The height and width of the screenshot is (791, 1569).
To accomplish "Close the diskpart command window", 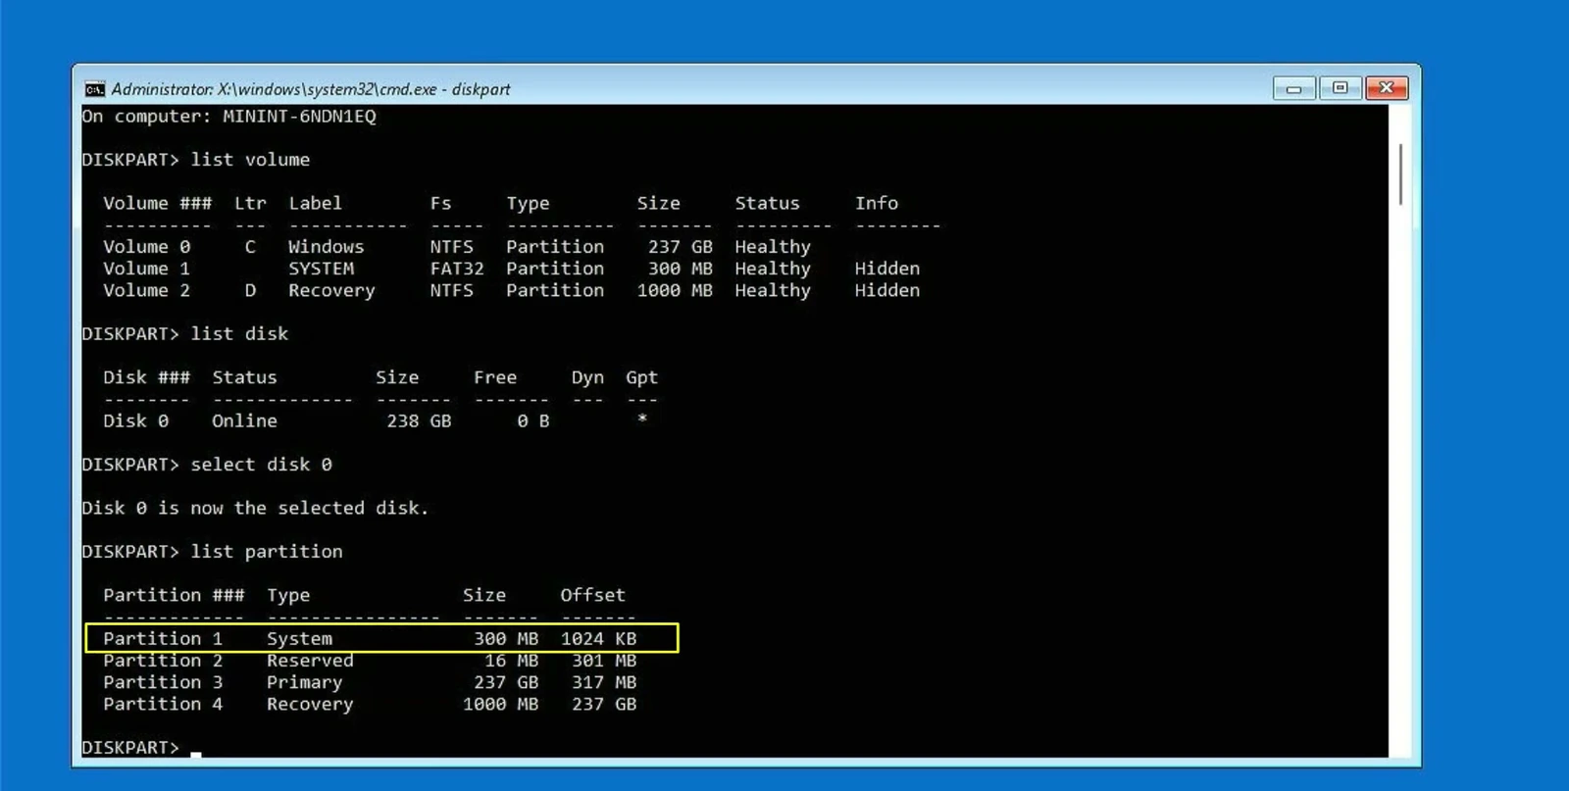I will 1387,88.
